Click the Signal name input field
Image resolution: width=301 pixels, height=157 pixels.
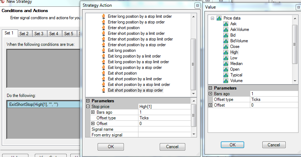coord(164,129)
